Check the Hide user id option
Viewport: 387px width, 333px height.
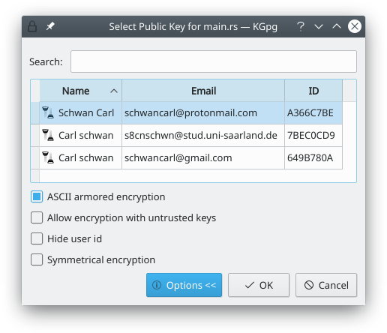[37, 238]
